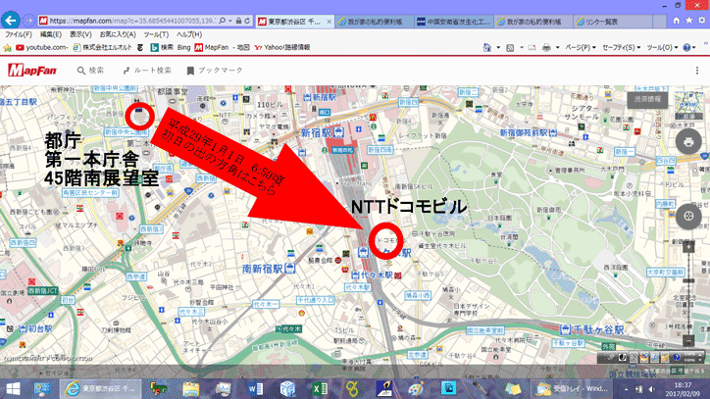
Task: Expand the printer dropdown arrow in command bar
Action: 557,48
